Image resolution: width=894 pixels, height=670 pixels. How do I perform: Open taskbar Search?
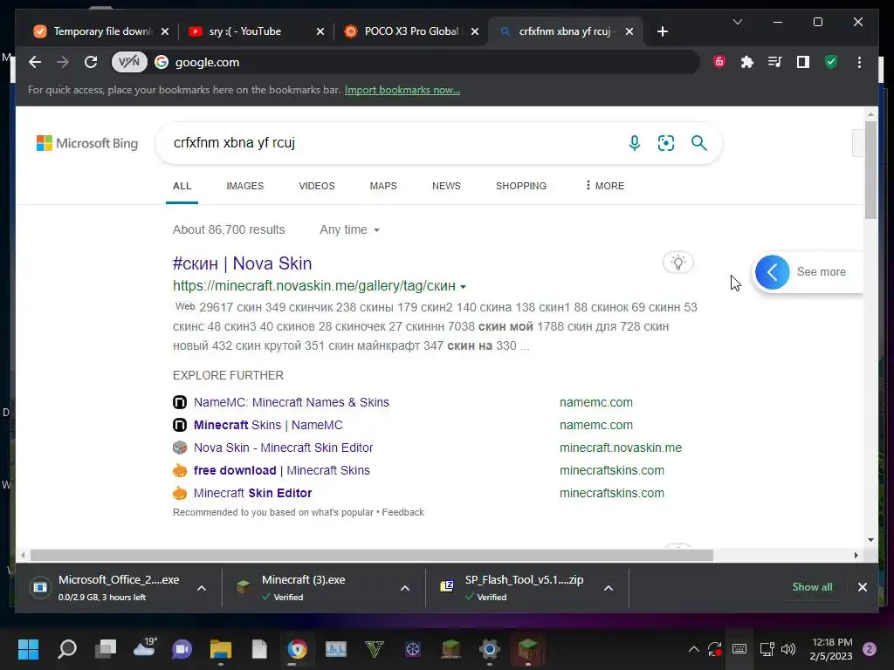coord(67,649)
